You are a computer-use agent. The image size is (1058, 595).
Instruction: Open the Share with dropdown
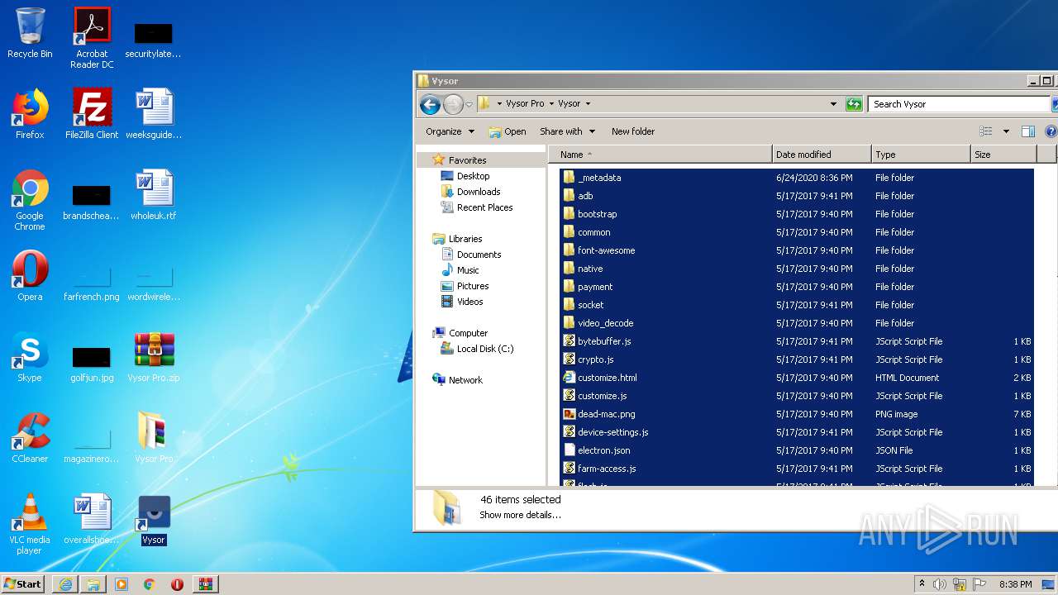click(567, 131)
